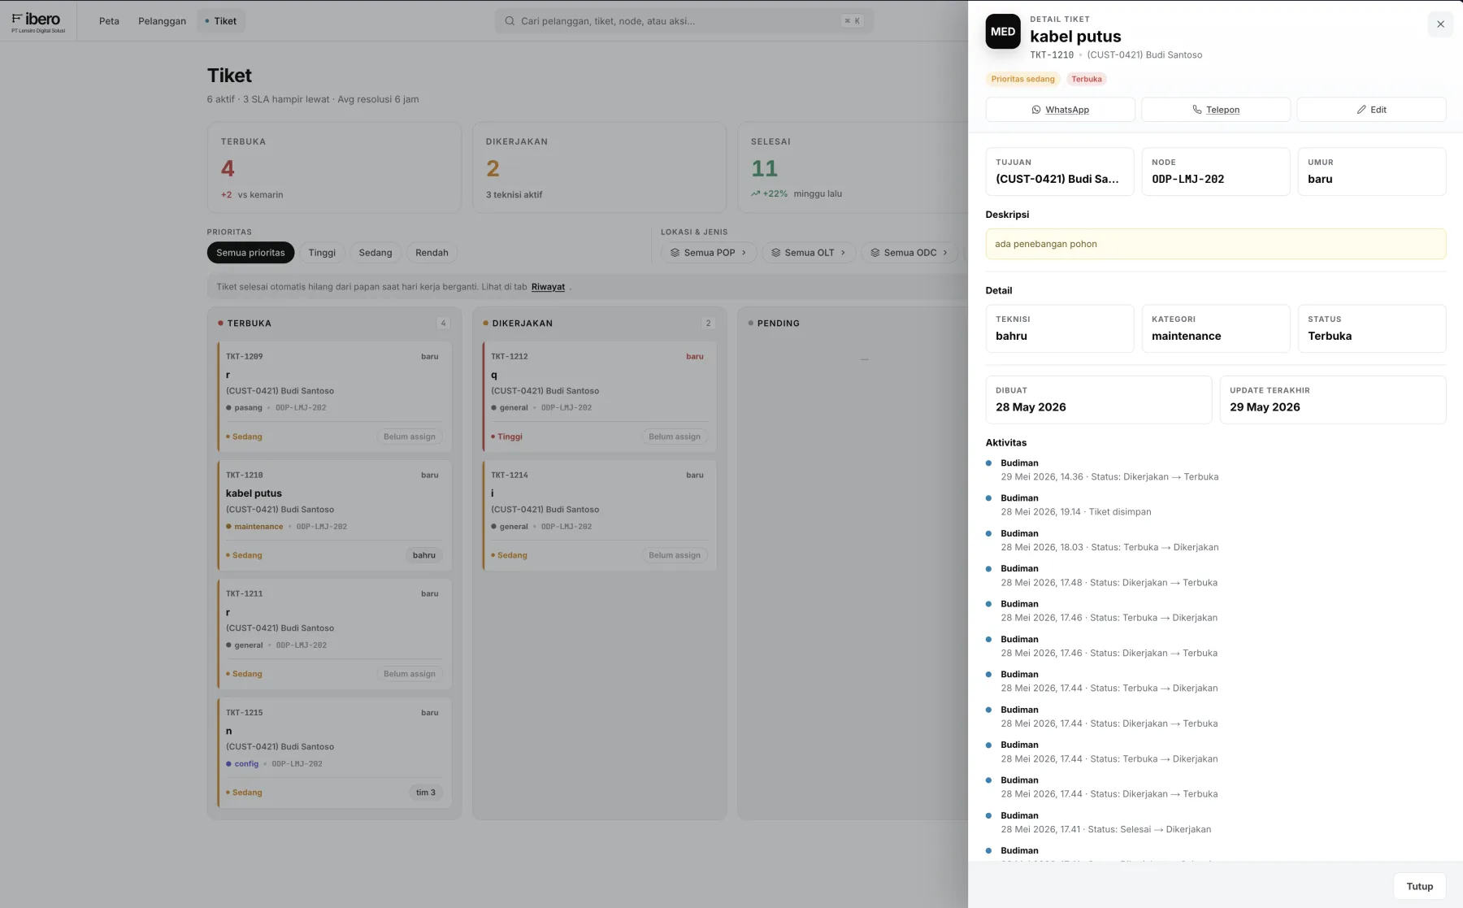The image size is (1463, 908).
Task: Click the MED priority badge
Action: click(x=1003, y=32)
